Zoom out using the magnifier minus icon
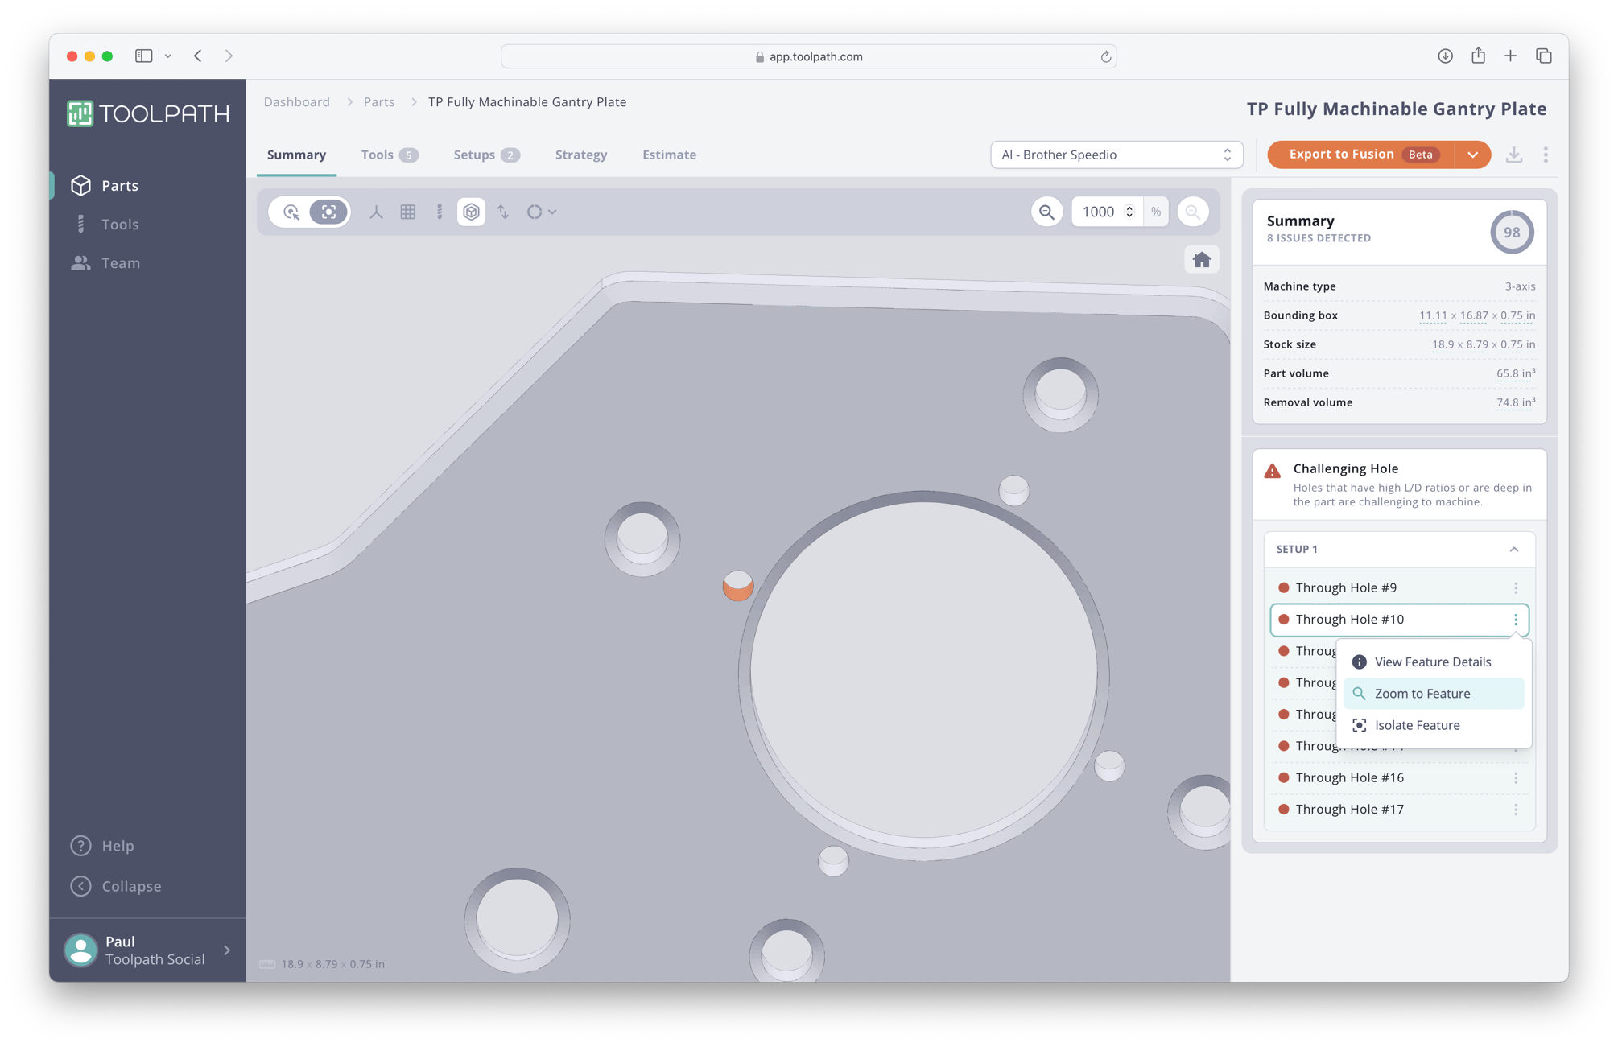This screenshot has width=1618, height=1047. tap(1046, 212)
